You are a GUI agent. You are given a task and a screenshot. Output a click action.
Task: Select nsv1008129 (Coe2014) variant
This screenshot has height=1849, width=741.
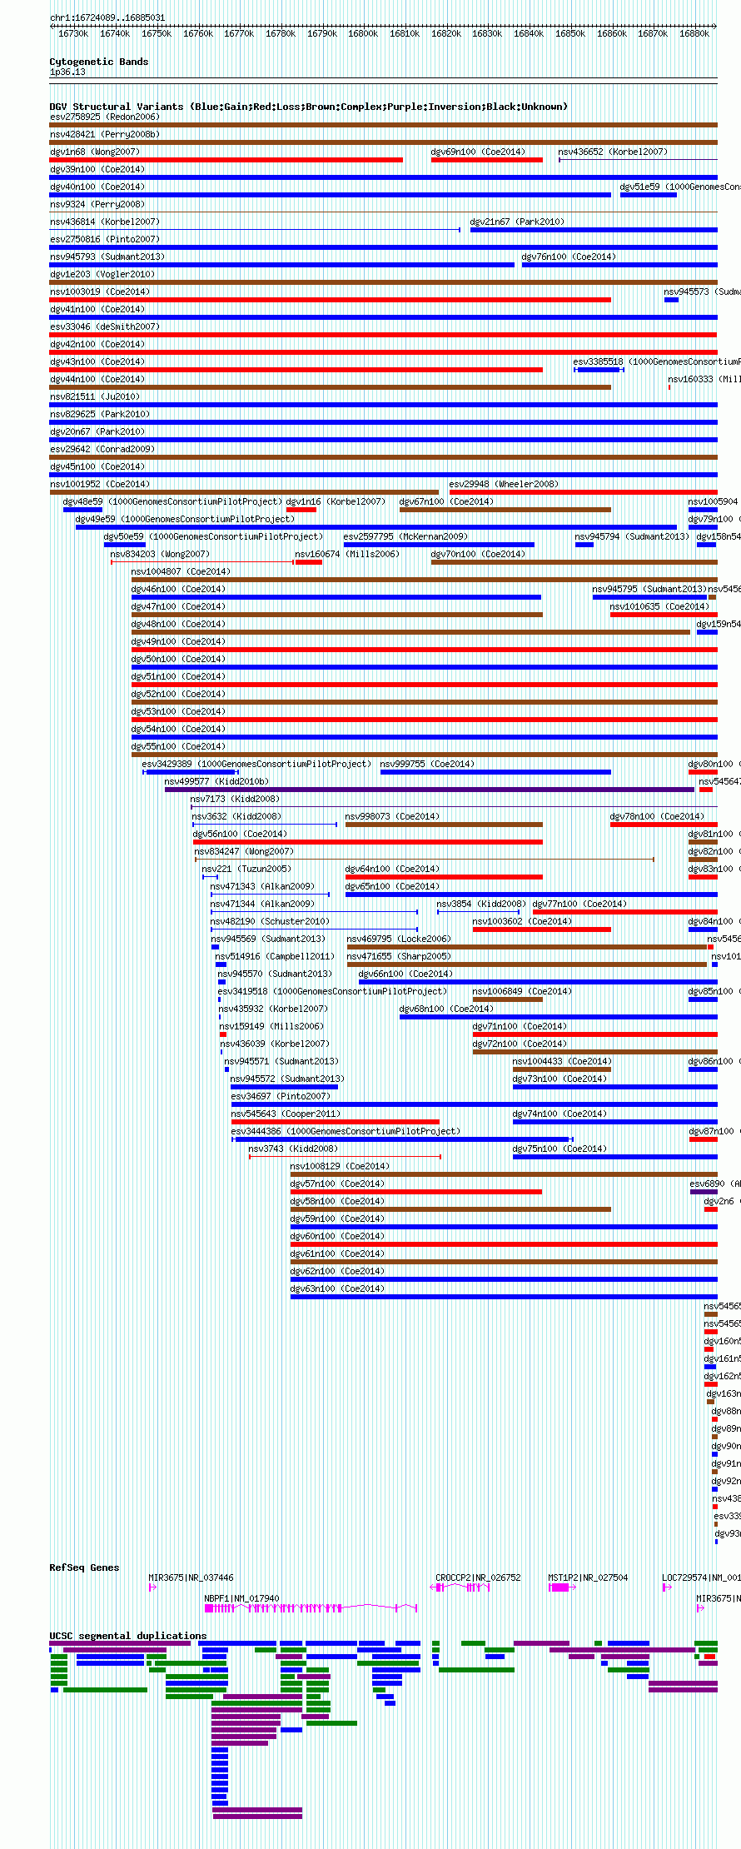(x=340, y=1167)
